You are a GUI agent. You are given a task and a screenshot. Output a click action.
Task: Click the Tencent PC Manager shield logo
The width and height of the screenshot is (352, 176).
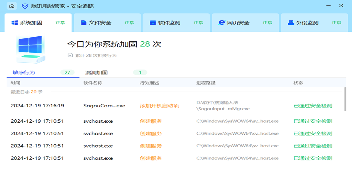tap(25, 6)
